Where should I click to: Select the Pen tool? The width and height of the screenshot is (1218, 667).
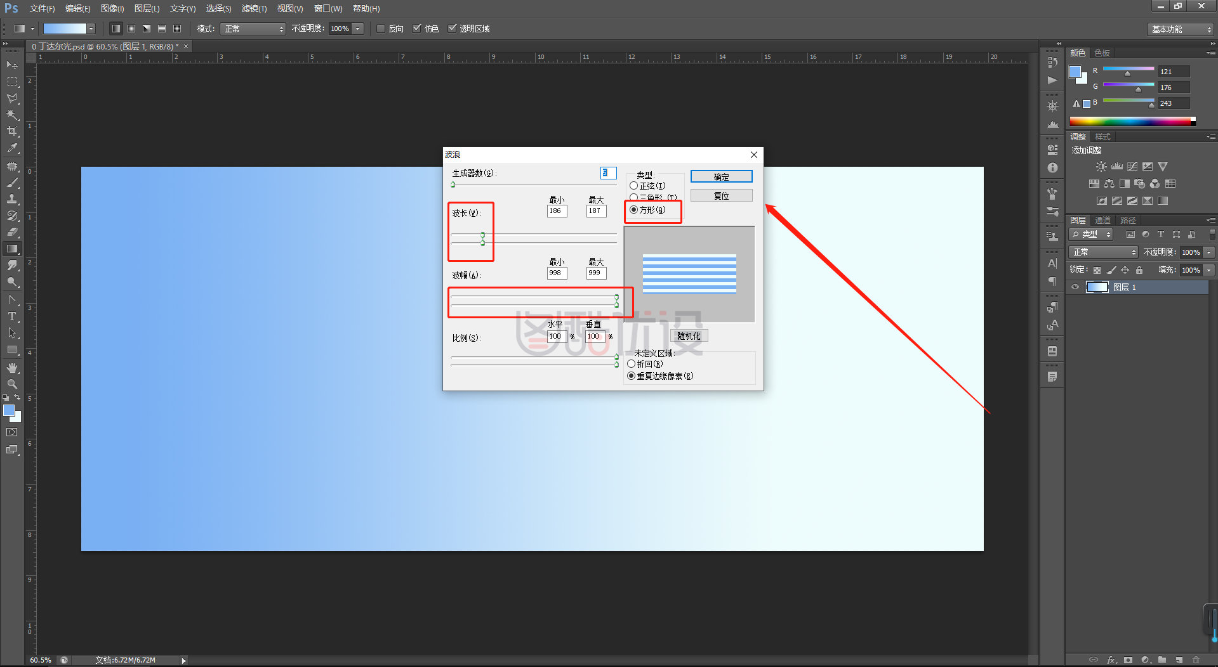point(12,299)
